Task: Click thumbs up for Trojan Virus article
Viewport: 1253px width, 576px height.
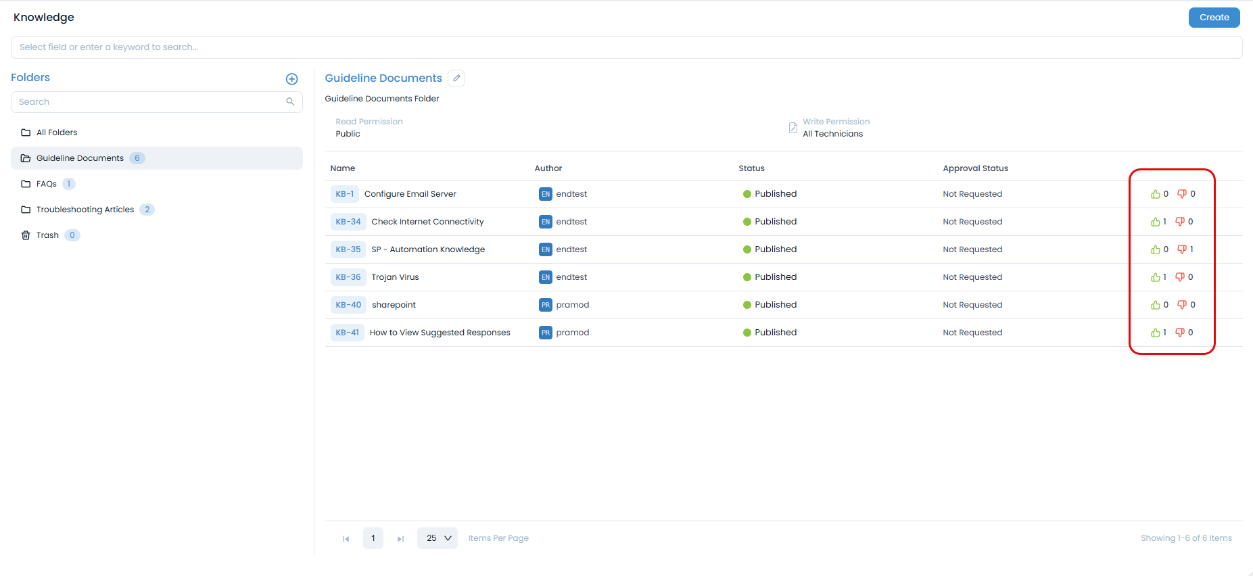Action: pyautogui.click(x=1155, y=277)
